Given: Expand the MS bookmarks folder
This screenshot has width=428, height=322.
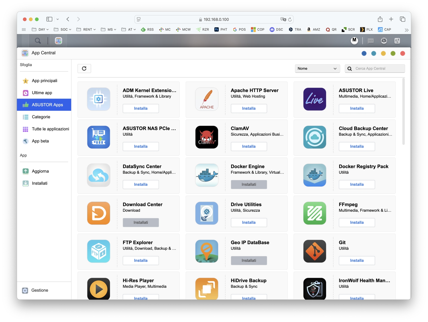Looking at the screenshot, I should [x=109, y=29].
